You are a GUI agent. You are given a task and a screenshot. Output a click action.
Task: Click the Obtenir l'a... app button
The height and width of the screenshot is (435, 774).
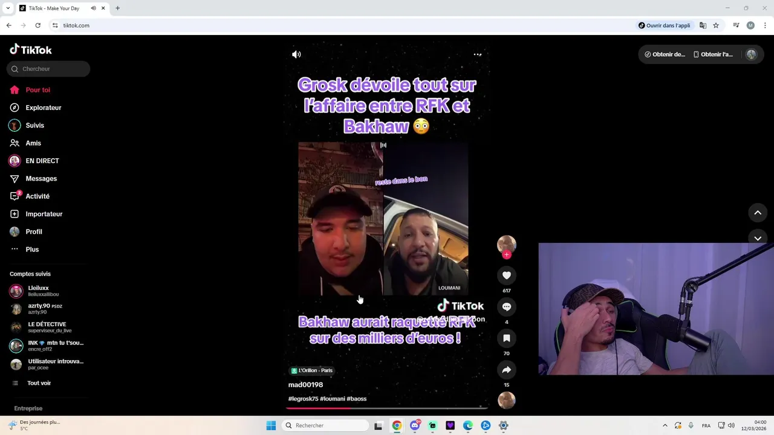[714, 54]
